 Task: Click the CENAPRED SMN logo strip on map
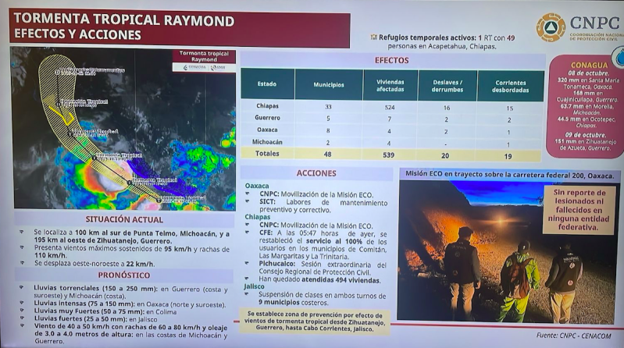coord(204,67)
